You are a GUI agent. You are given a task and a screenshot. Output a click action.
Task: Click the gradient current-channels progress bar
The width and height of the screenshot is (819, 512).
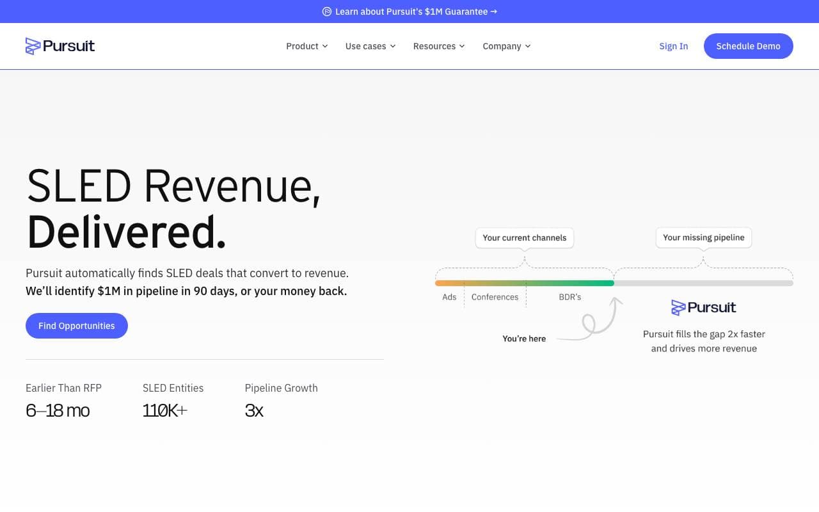525,283
